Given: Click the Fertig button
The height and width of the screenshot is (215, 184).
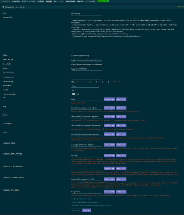Looking at the screenshot, I should [x=87, y=210].
